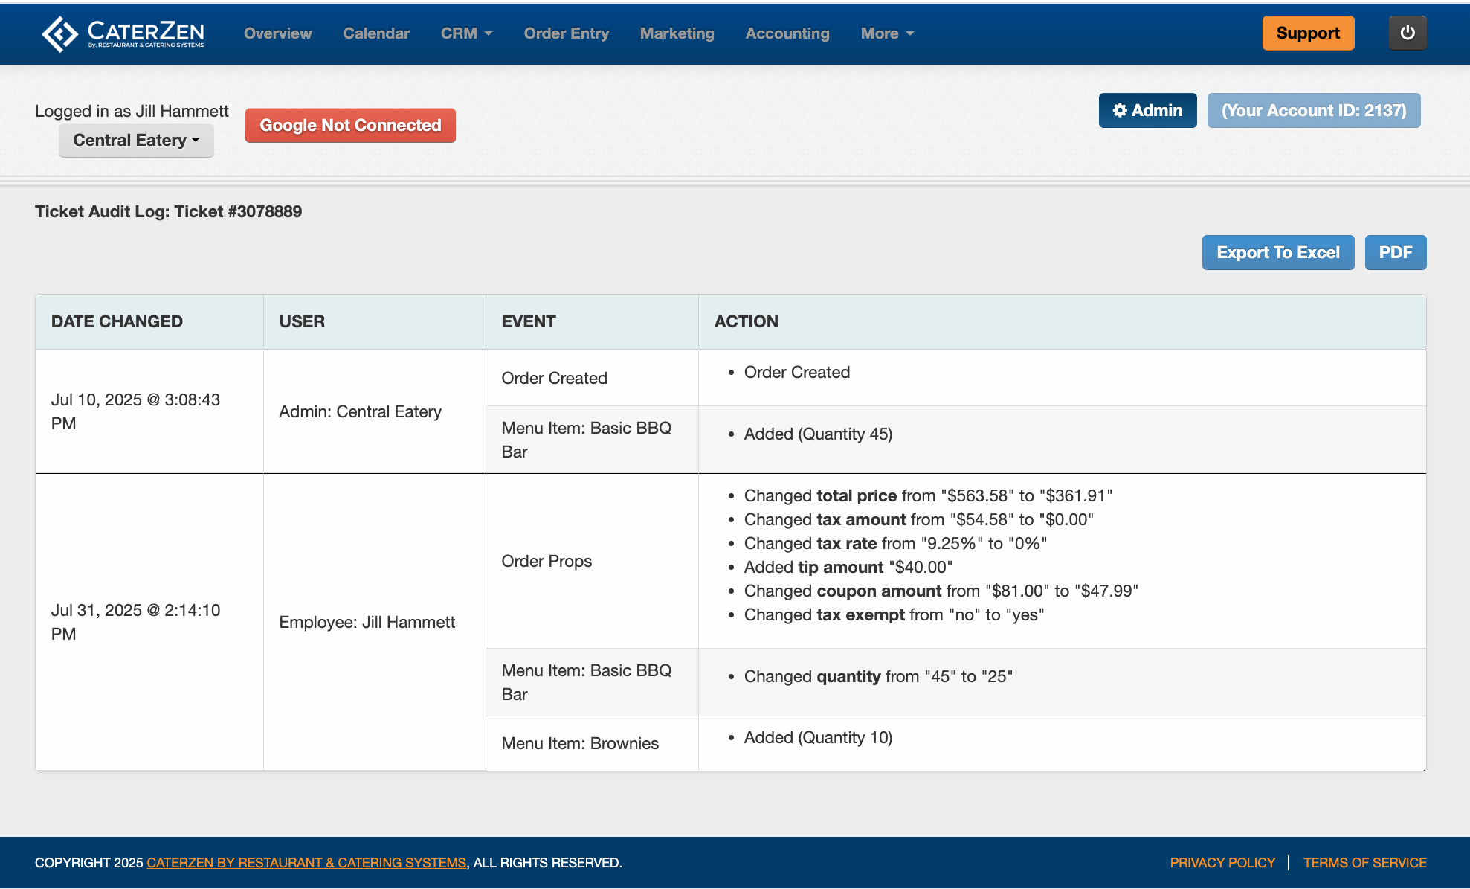Open the Privacy Policy link

tap(1222, 862)
